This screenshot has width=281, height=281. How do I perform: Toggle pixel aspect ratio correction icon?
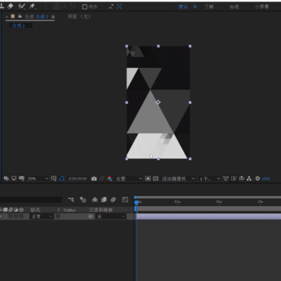pos(226,179)
